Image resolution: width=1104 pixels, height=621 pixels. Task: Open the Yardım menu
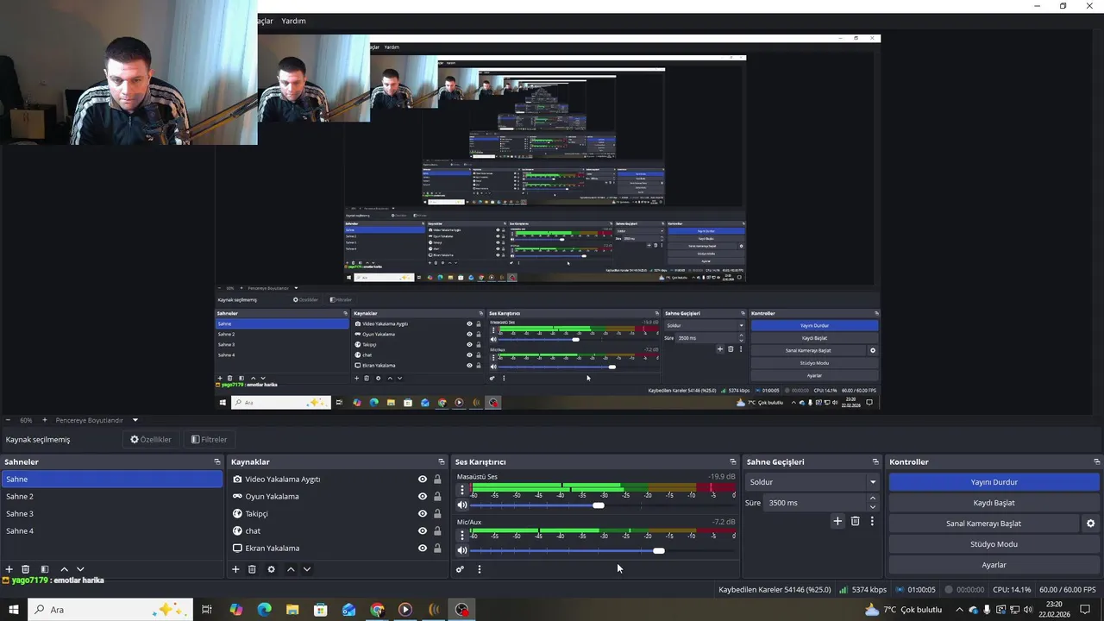coord(293,21)
